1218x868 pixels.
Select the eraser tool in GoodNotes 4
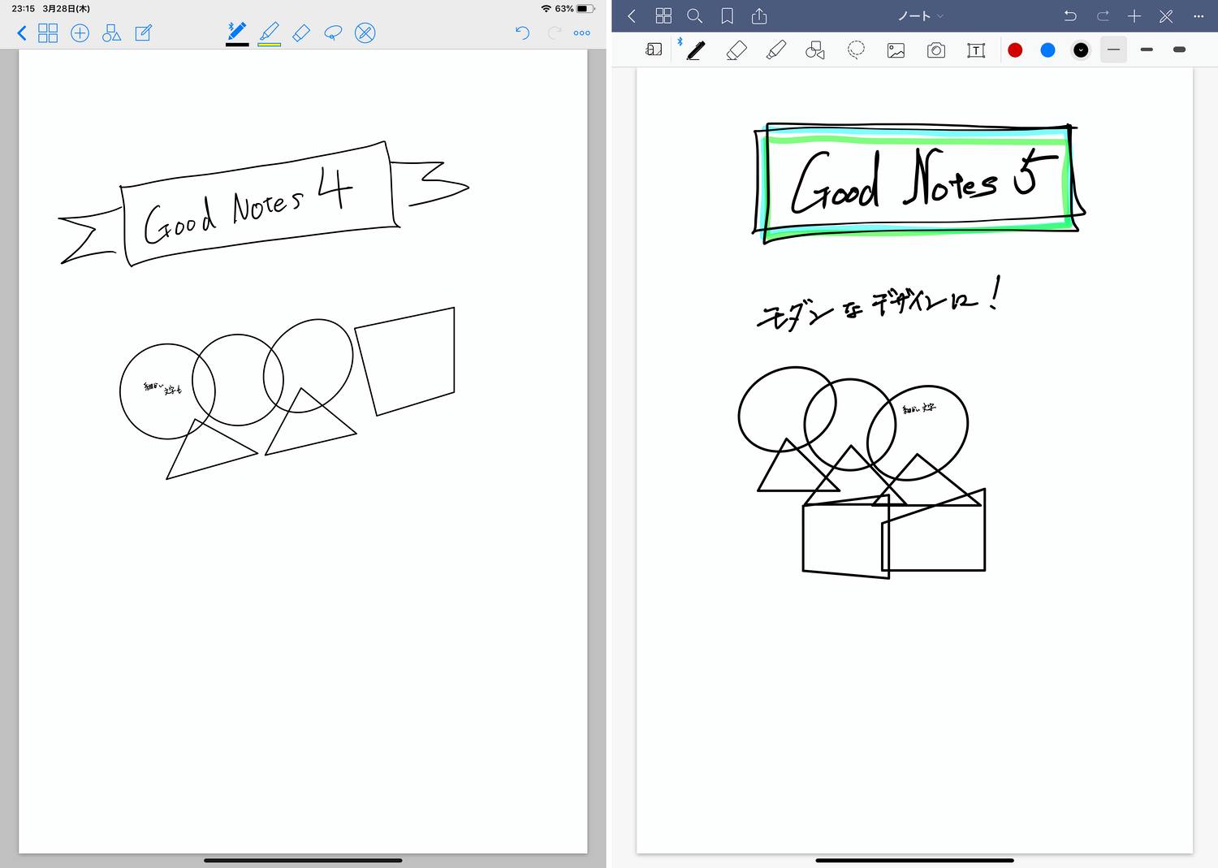pyautogui.click(x=301, y=33)
